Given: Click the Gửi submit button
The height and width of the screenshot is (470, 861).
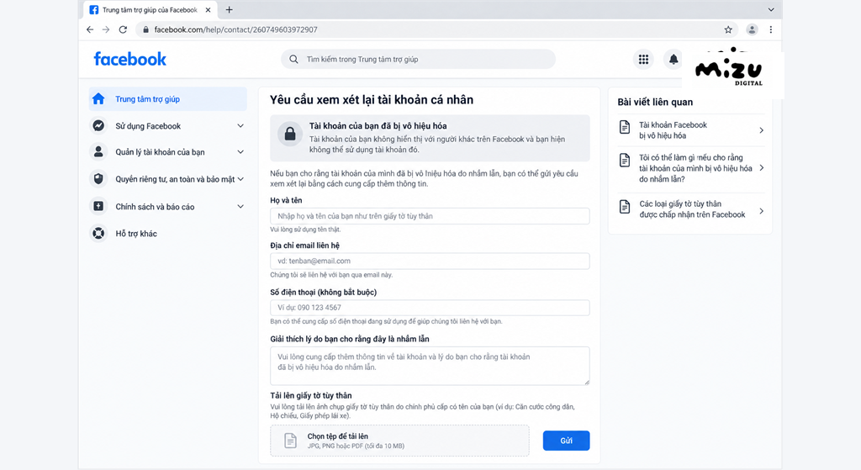Looking at the screenshot, I should click(566, 441).
